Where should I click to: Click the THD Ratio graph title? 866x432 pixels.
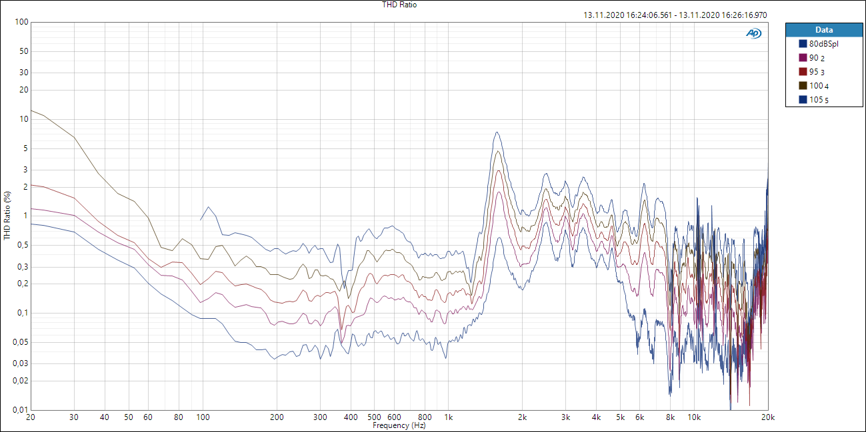tap(399, 5)
